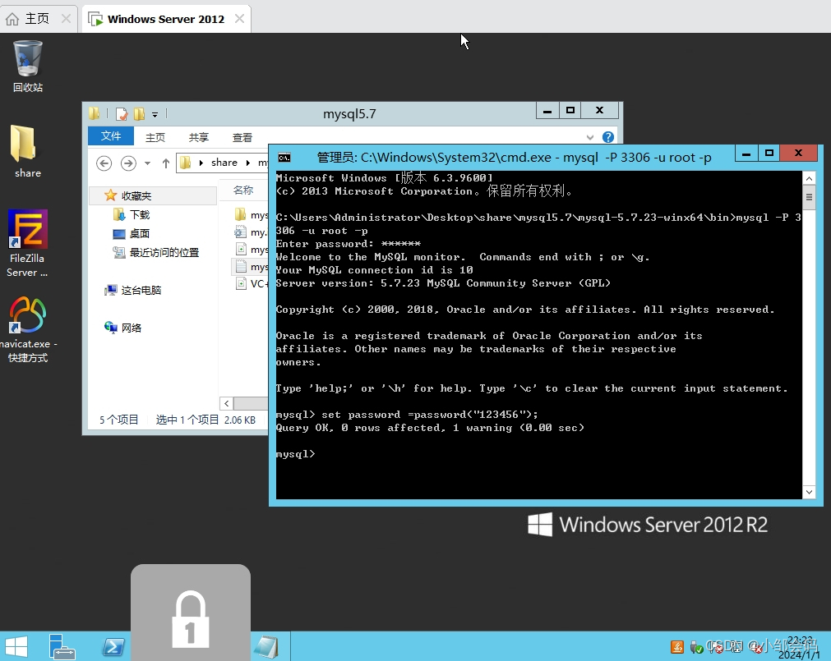Click the notepad-like taskbar icon

coord(266,647)
